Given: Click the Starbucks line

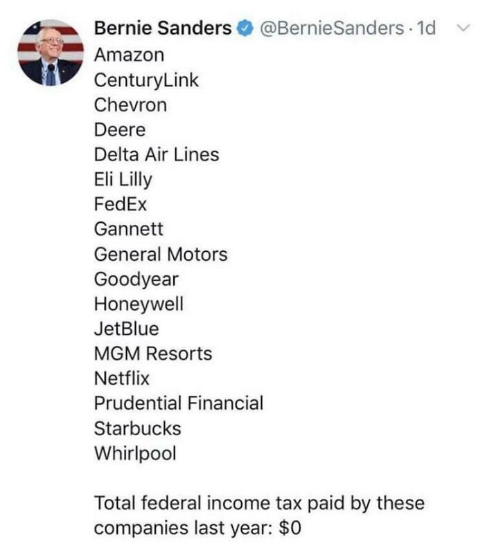Looking at the screenshot, I should [x=137, y=428].
